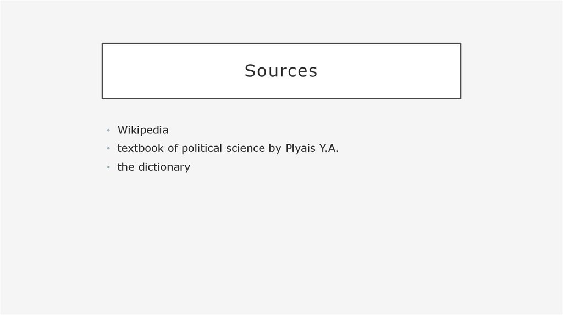
Task: Click the bottom border of the title box
Action: point(281,98)
